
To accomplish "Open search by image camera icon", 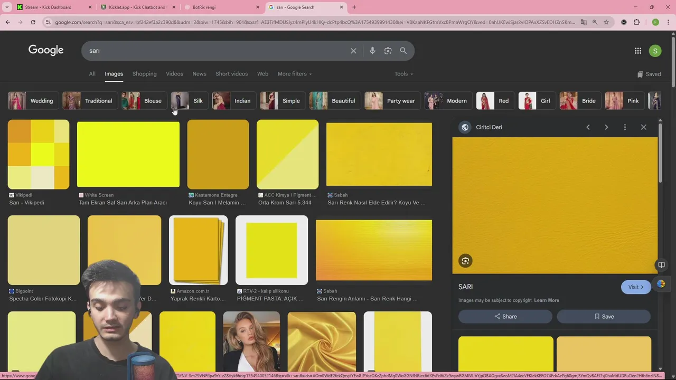I will (388, 51).
